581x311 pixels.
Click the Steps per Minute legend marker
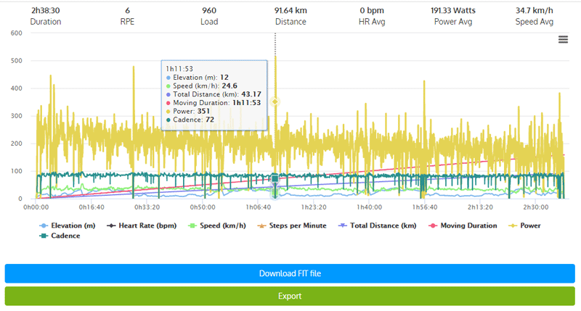pos(262,225)
